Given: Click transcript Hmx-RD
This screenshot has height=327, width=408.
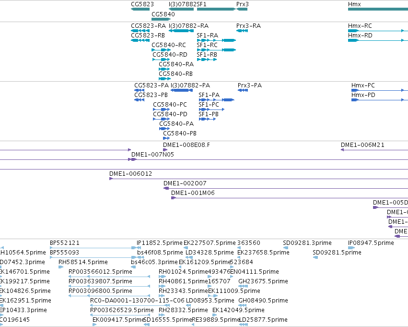Looking at the screenshot, I should (360, 36).
